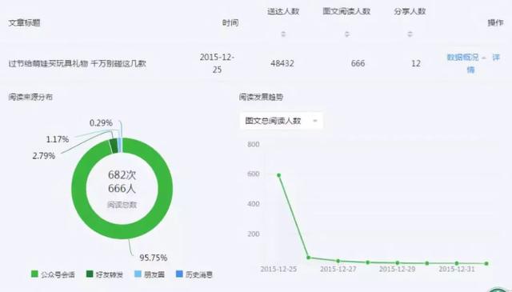Click the 2015-12-25 date in table row
The width and height of the screenshot is (512, 292).
point(217,63)
